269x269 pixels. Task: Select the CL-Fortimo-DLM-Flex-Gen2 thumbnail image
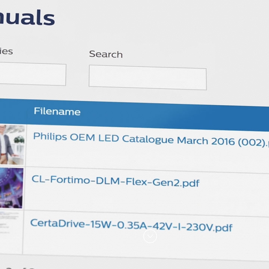[11, 188]
